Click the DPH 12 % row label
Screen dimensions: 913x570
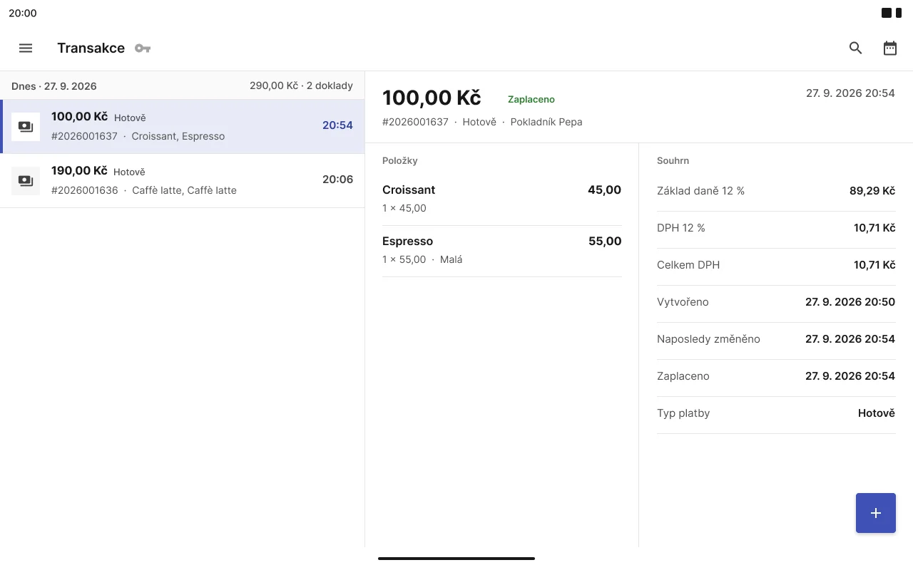coord(681,228)
